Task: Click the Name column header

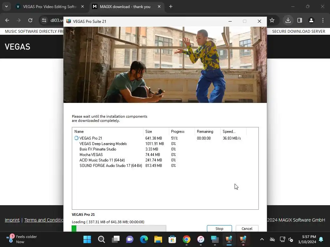Action: (108, 132)
